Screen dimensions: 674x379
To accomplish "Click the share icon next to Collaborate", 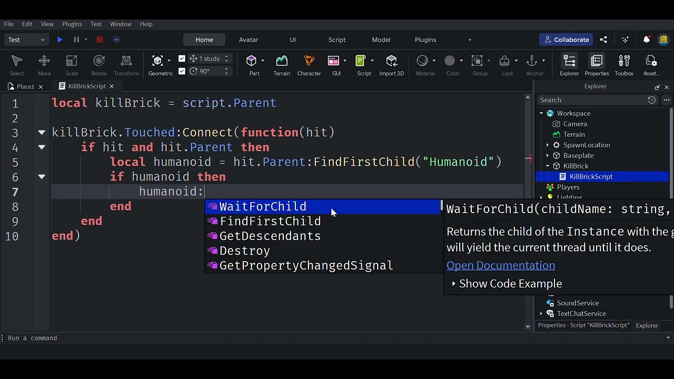I will pos(603,39).
